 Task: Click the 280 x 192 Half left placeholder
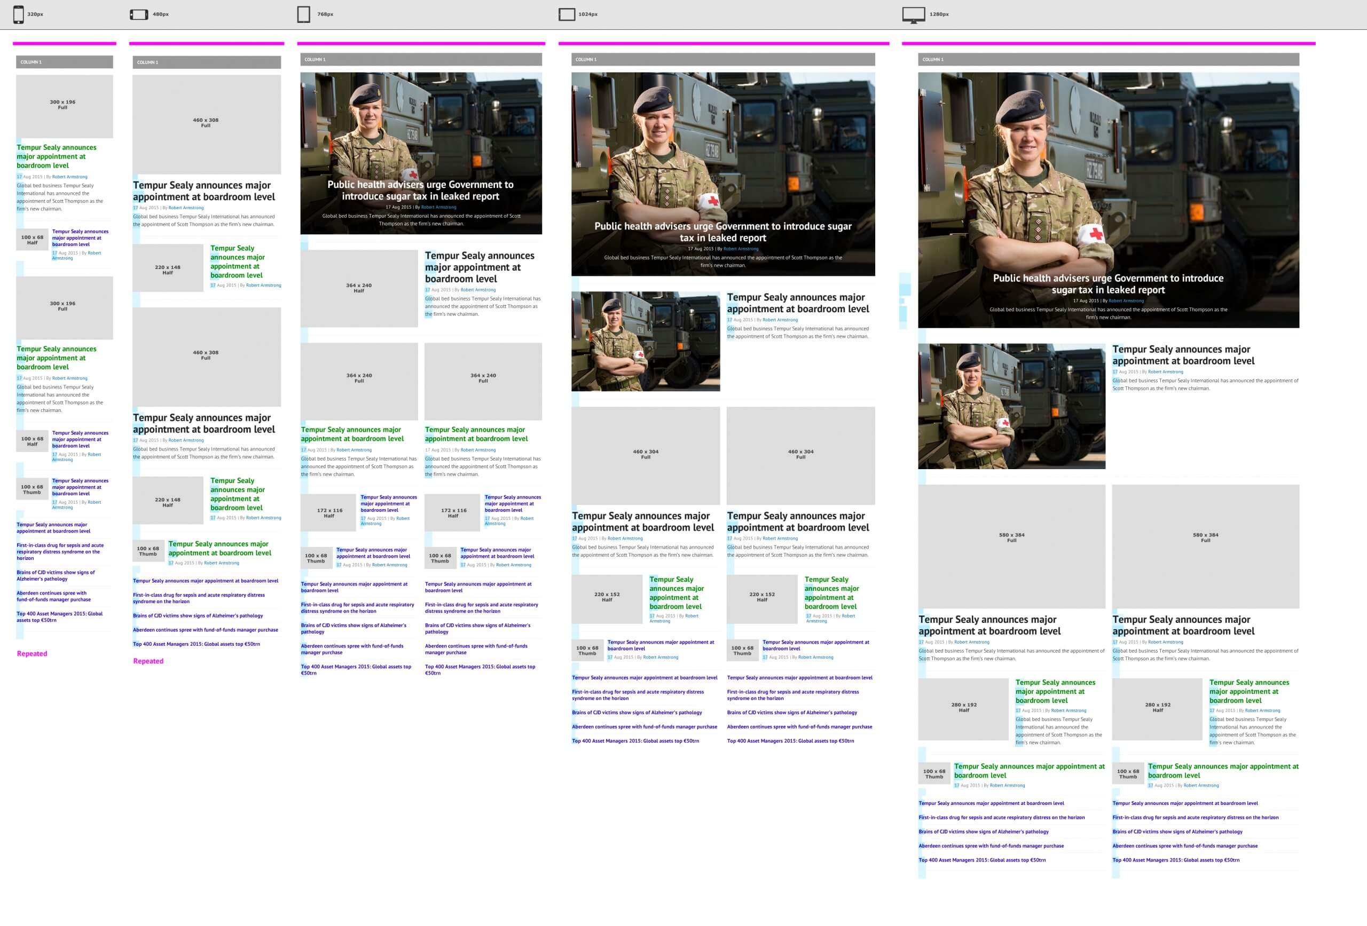[x=963, y=708]
